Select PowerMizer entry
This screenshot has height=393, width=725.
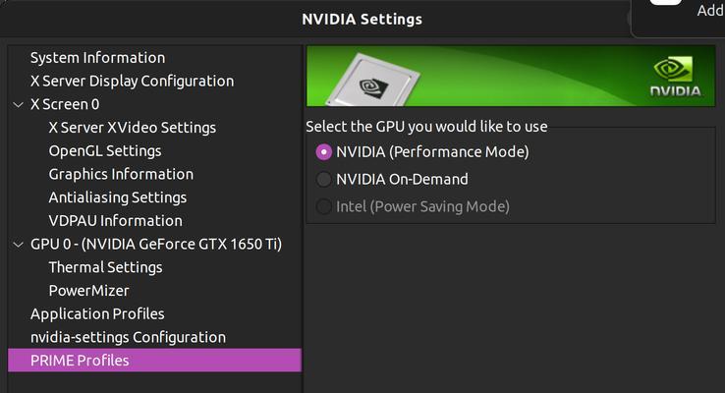click(88, 291)
